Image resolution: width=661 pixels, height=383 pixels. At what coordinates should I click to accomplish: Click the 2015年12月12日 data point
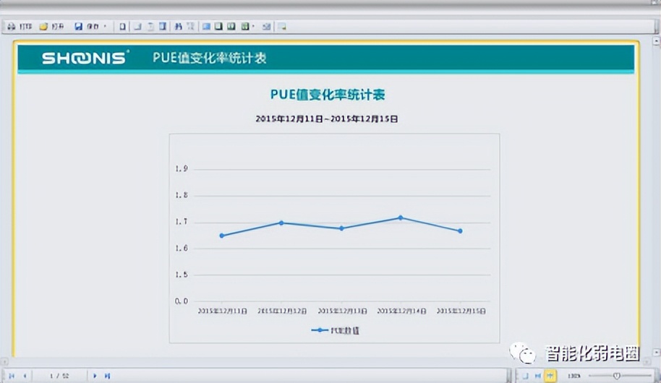tap(281, 223)
